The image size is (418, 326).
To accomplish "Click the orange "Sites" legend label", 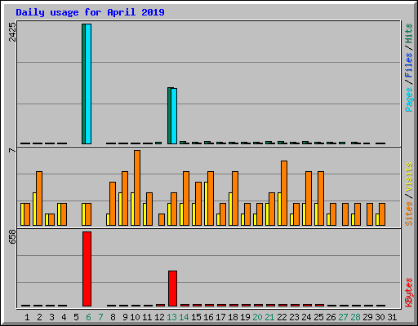I will (x=409, y=214).
